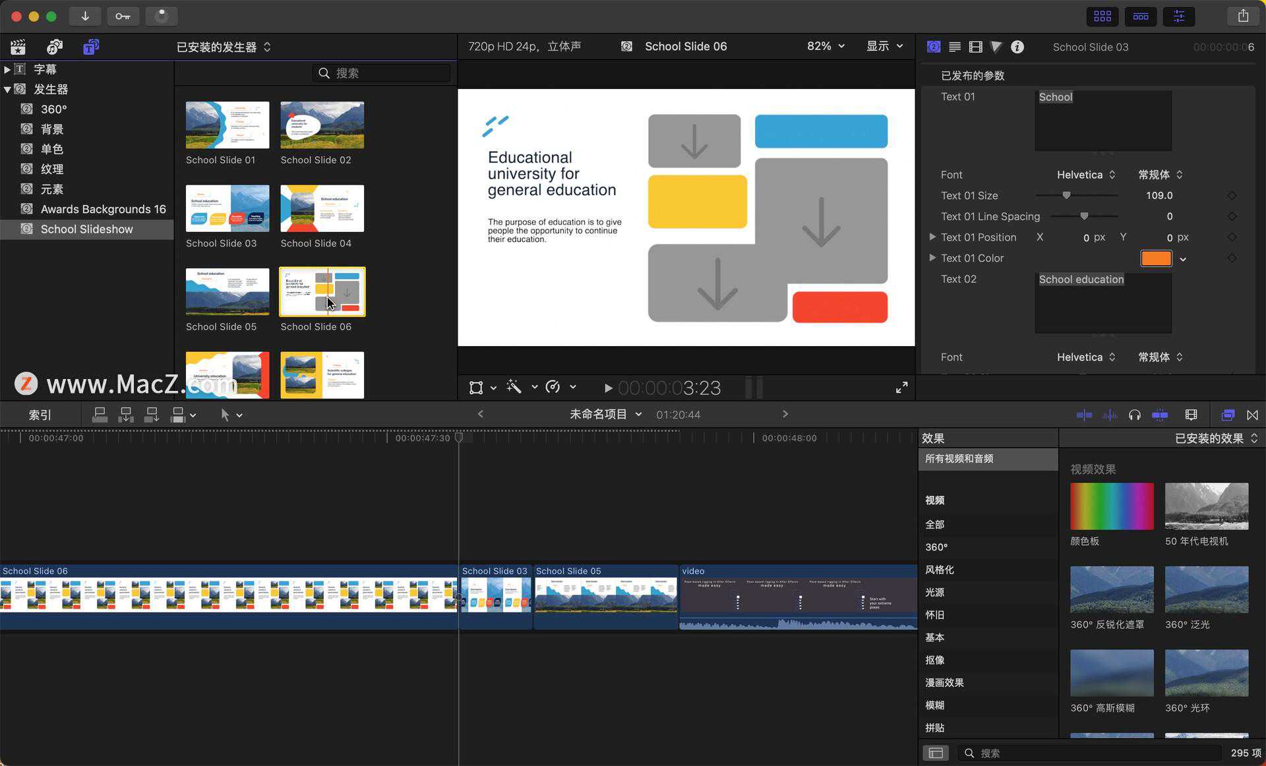Open the Titles and Generators sidebar icon

(x=90, y=47)
